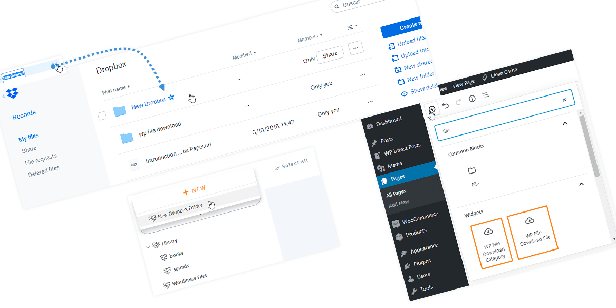Open the Deleted files link
This screenshot has height=308, width=616.
44,171
